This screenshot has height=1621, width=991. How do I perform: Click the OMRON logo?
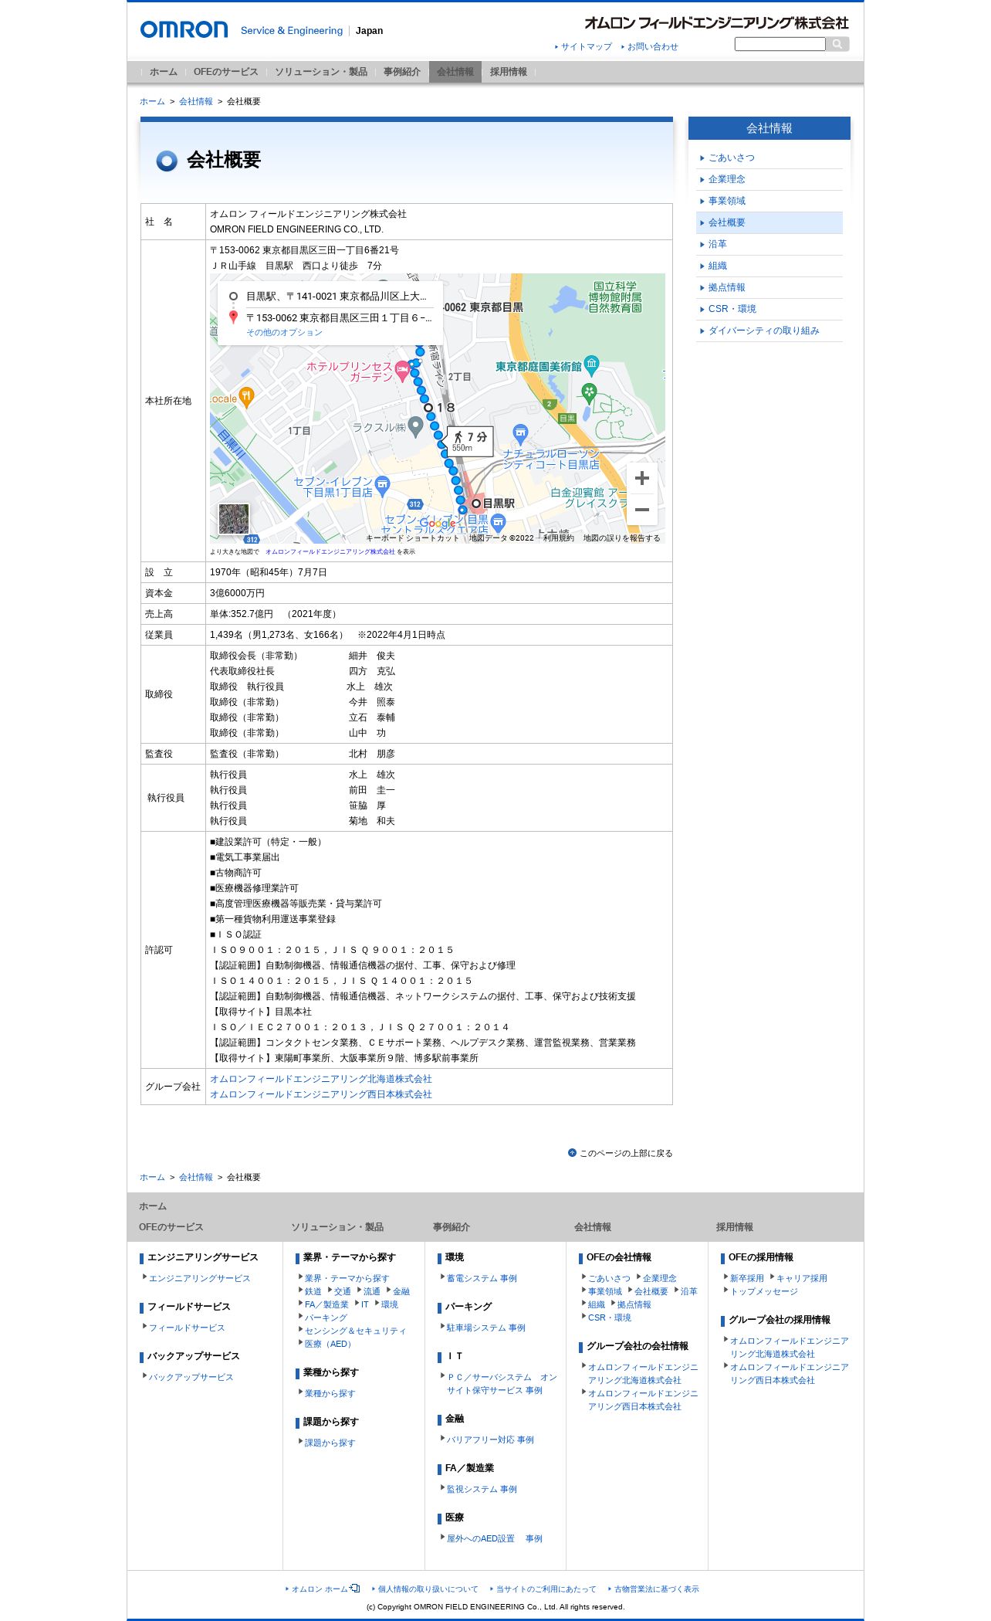pyautogui.click(x=184, y=30)
